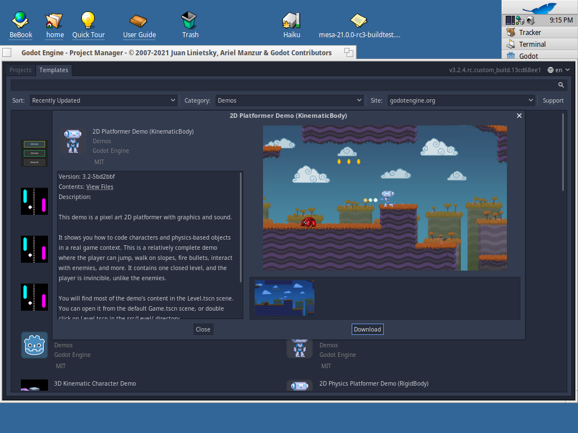Image resolution: width=578 pixels, height=433 pixels.
Task: Open the Haiku volume desktop icon
Action: 292,25
